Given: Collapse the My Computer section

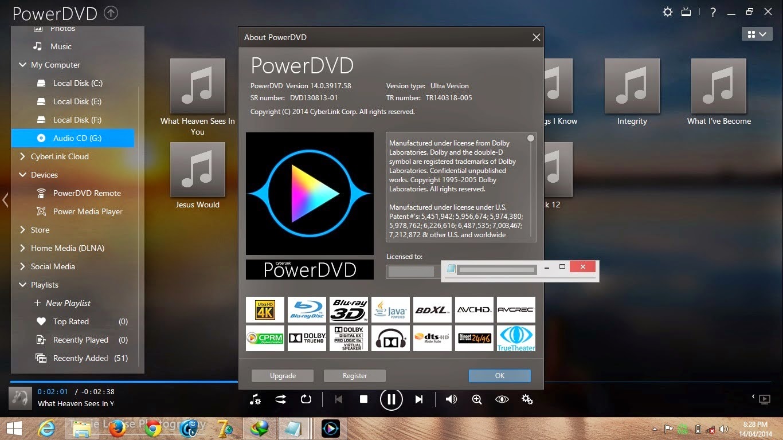Looking at the screenshot, I should 23,65.
